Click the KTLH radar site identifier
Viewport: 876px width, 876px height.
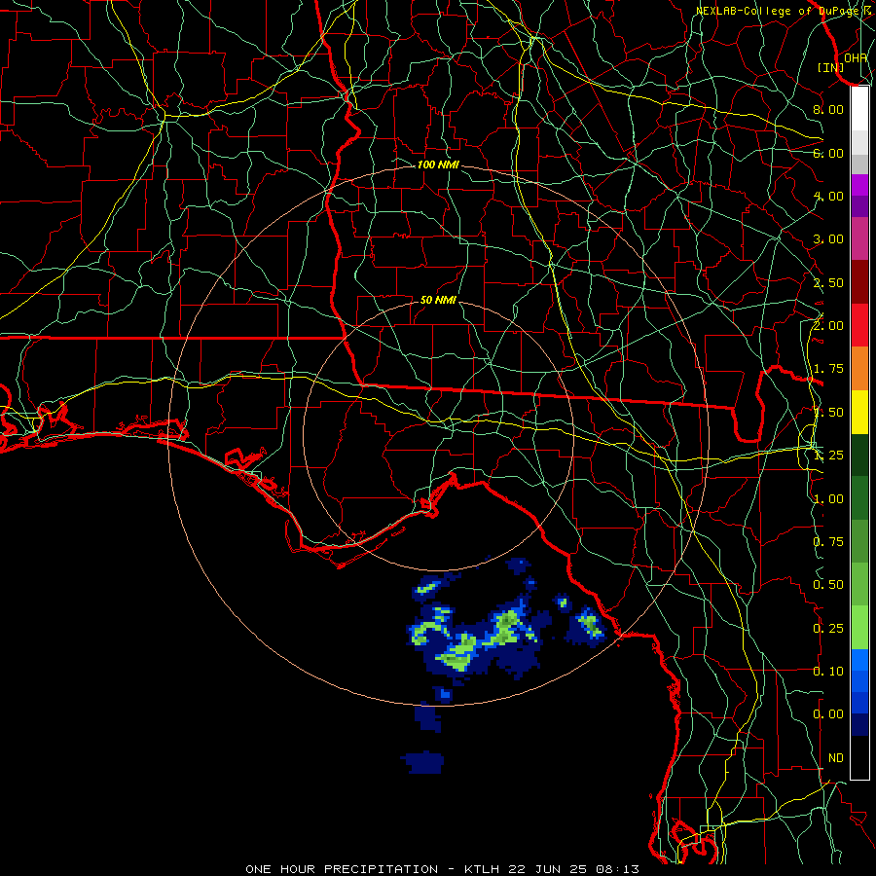(x=481, y=869)
